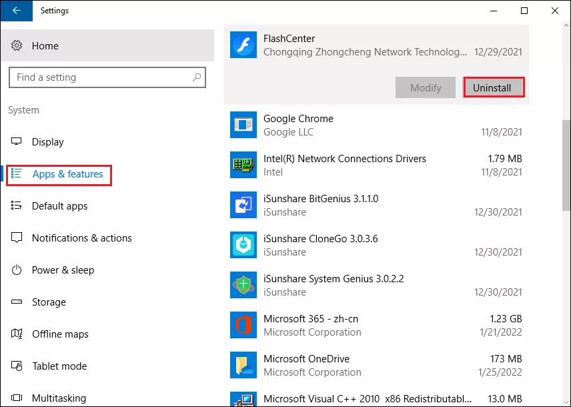Click the iSunshare System Genius shield icon
Screen dimensions: 571x407
tap(243, 285)
